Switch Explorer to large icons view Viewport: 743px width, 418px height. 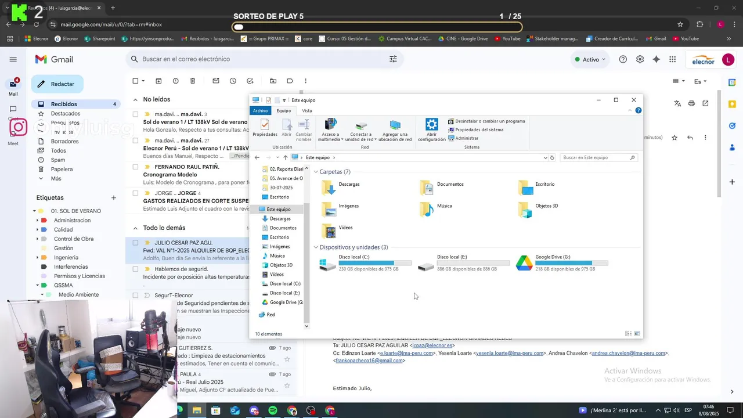click(637, 334)
